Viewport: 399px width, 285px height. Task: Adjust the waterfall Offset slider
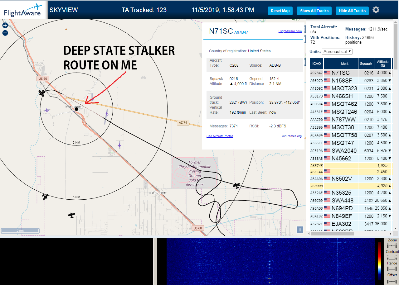(392, 281)
